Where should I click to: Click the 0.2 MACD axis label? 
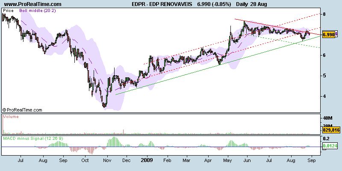(x=326, y=139)
